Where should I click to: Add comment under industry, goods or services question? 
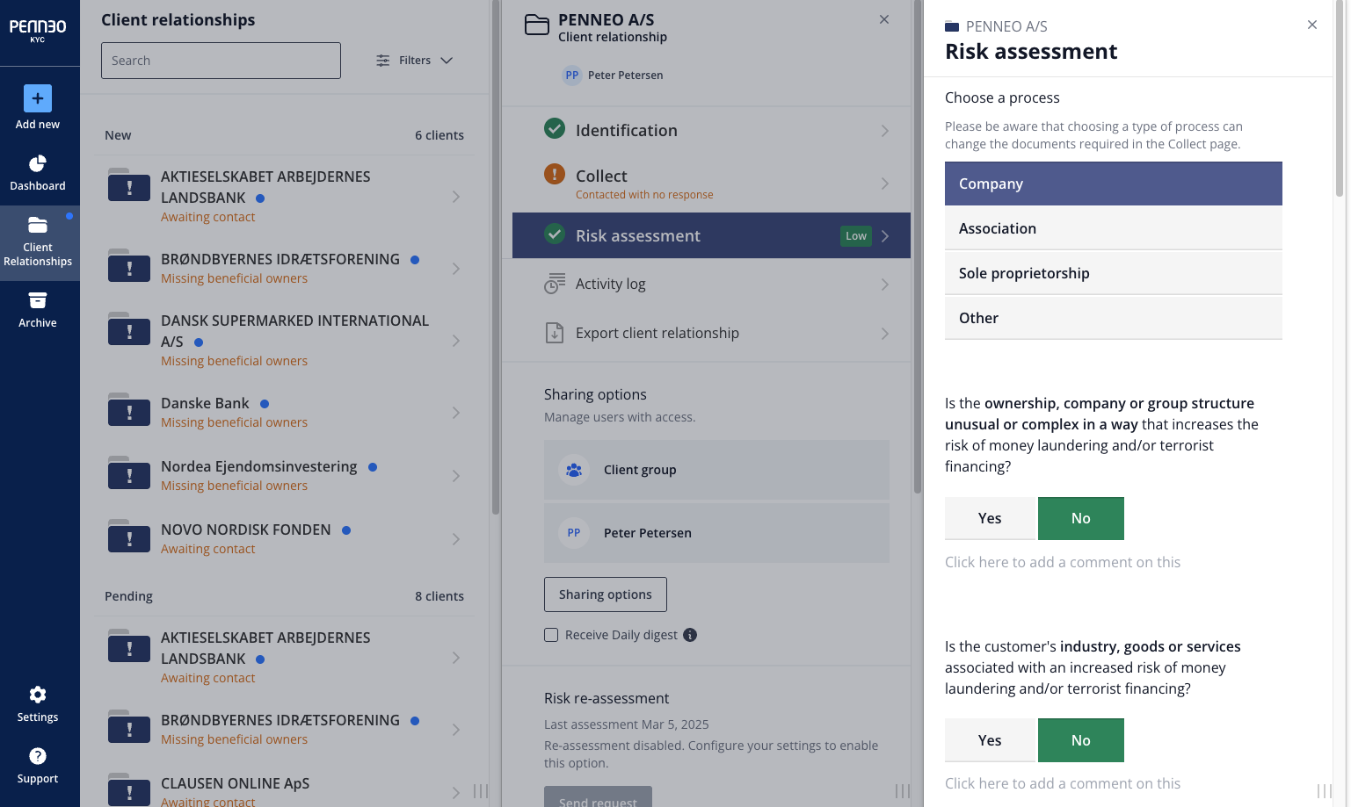pos(1063,783)
